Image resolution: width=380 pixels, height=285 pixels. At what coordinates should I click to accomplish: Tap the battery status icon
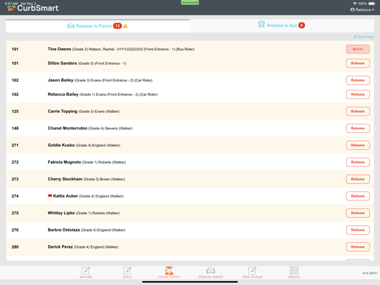(x=372, y=3)
